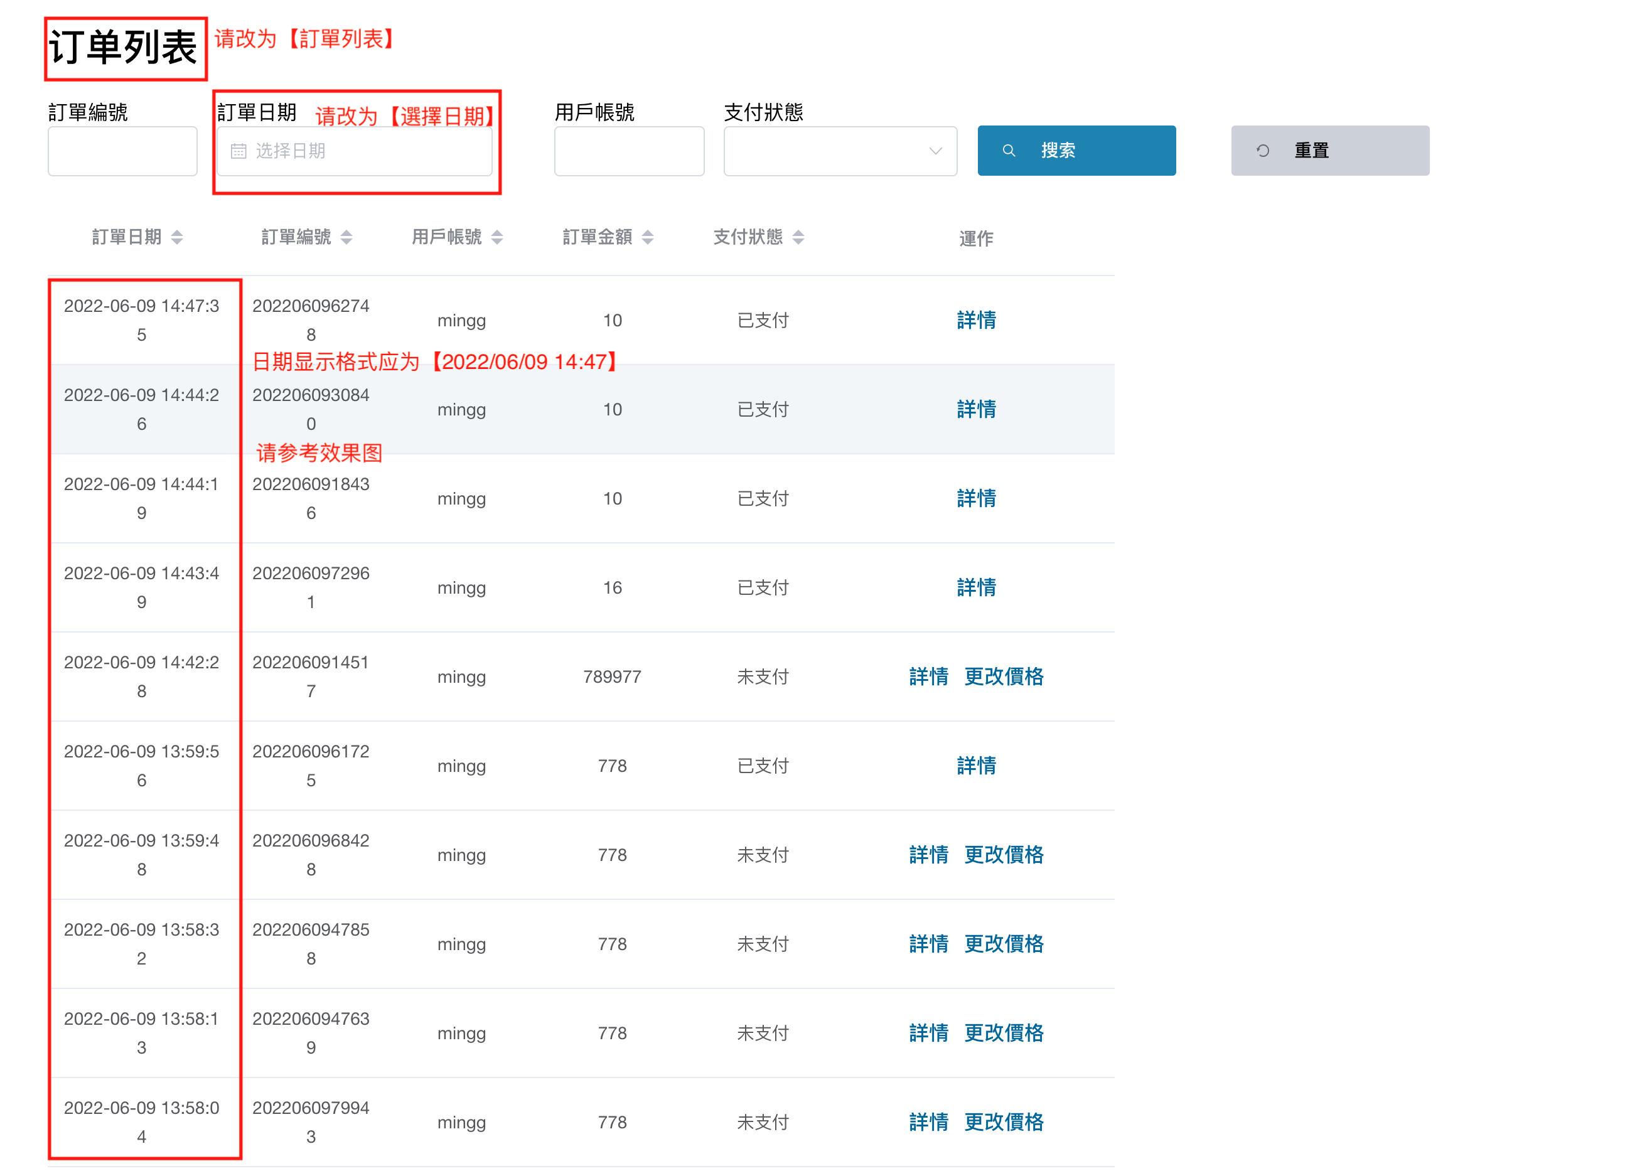Image resolution: width=1652 pixels, height=1171 pixels.
Task: Click the calendar icon in date picker
Action: [238, 151]
